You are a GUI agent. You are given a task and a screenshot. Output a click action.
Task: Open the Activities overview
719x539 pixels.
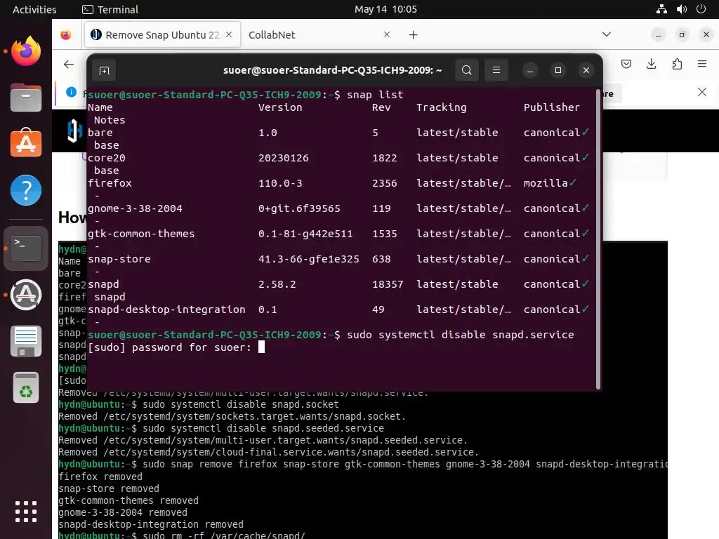(34, 9)
